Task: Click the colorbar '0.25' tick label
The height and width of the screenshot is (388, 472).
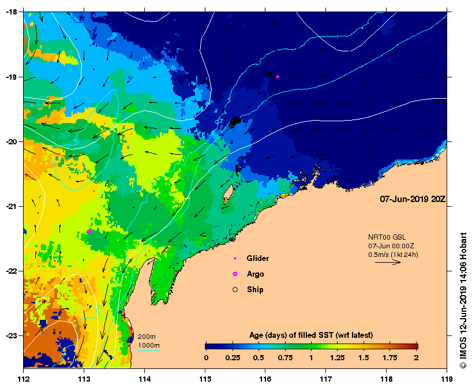Action: [x=233, y=357]
